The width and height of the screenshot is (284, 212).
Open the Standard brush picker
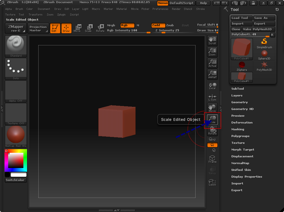coord(16,46)
